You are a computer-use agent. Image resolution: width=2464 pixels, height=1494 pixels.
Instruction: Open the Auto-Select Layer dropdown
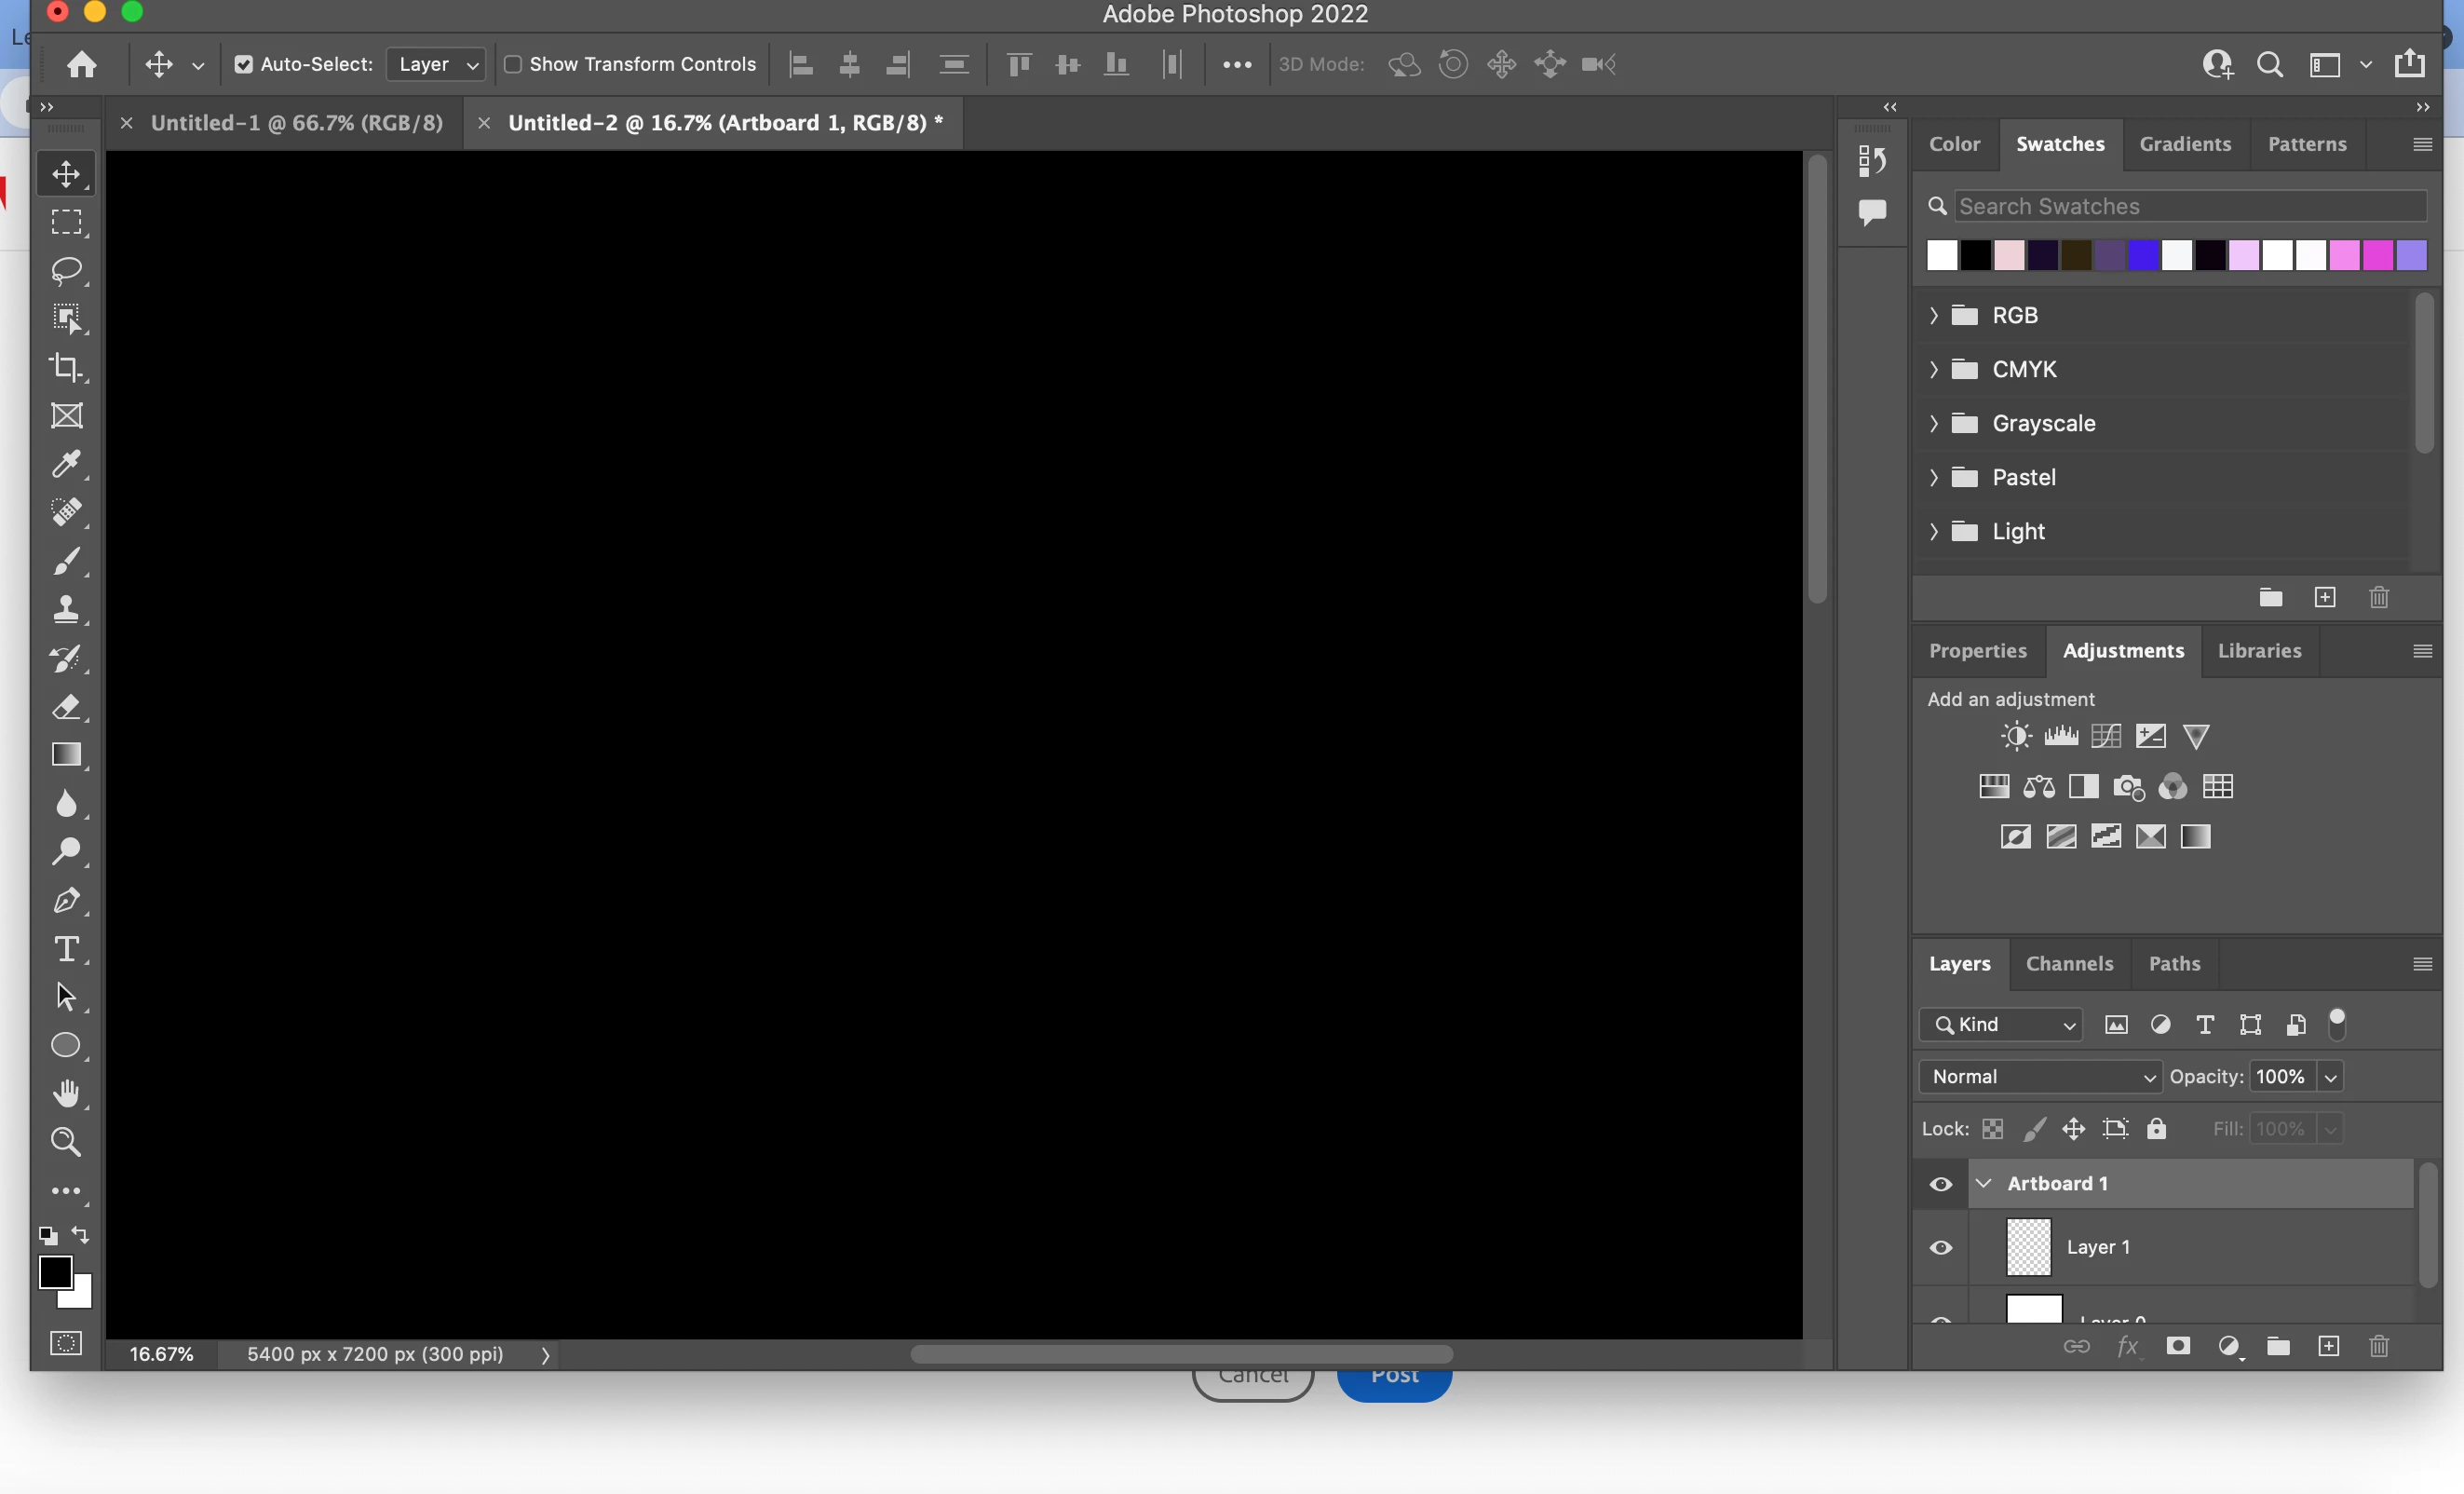(437, 65)
